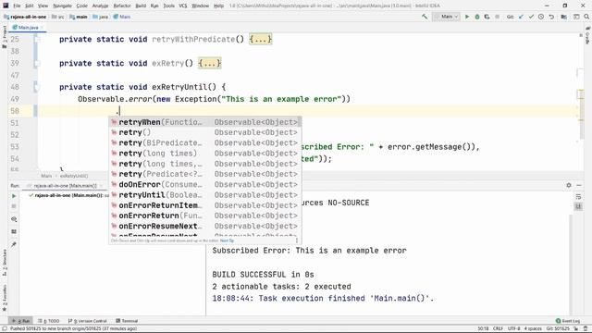Click CRLF line separator in status bar
The height and width of the screenshot is (333, 592).
tap(498, 329)
